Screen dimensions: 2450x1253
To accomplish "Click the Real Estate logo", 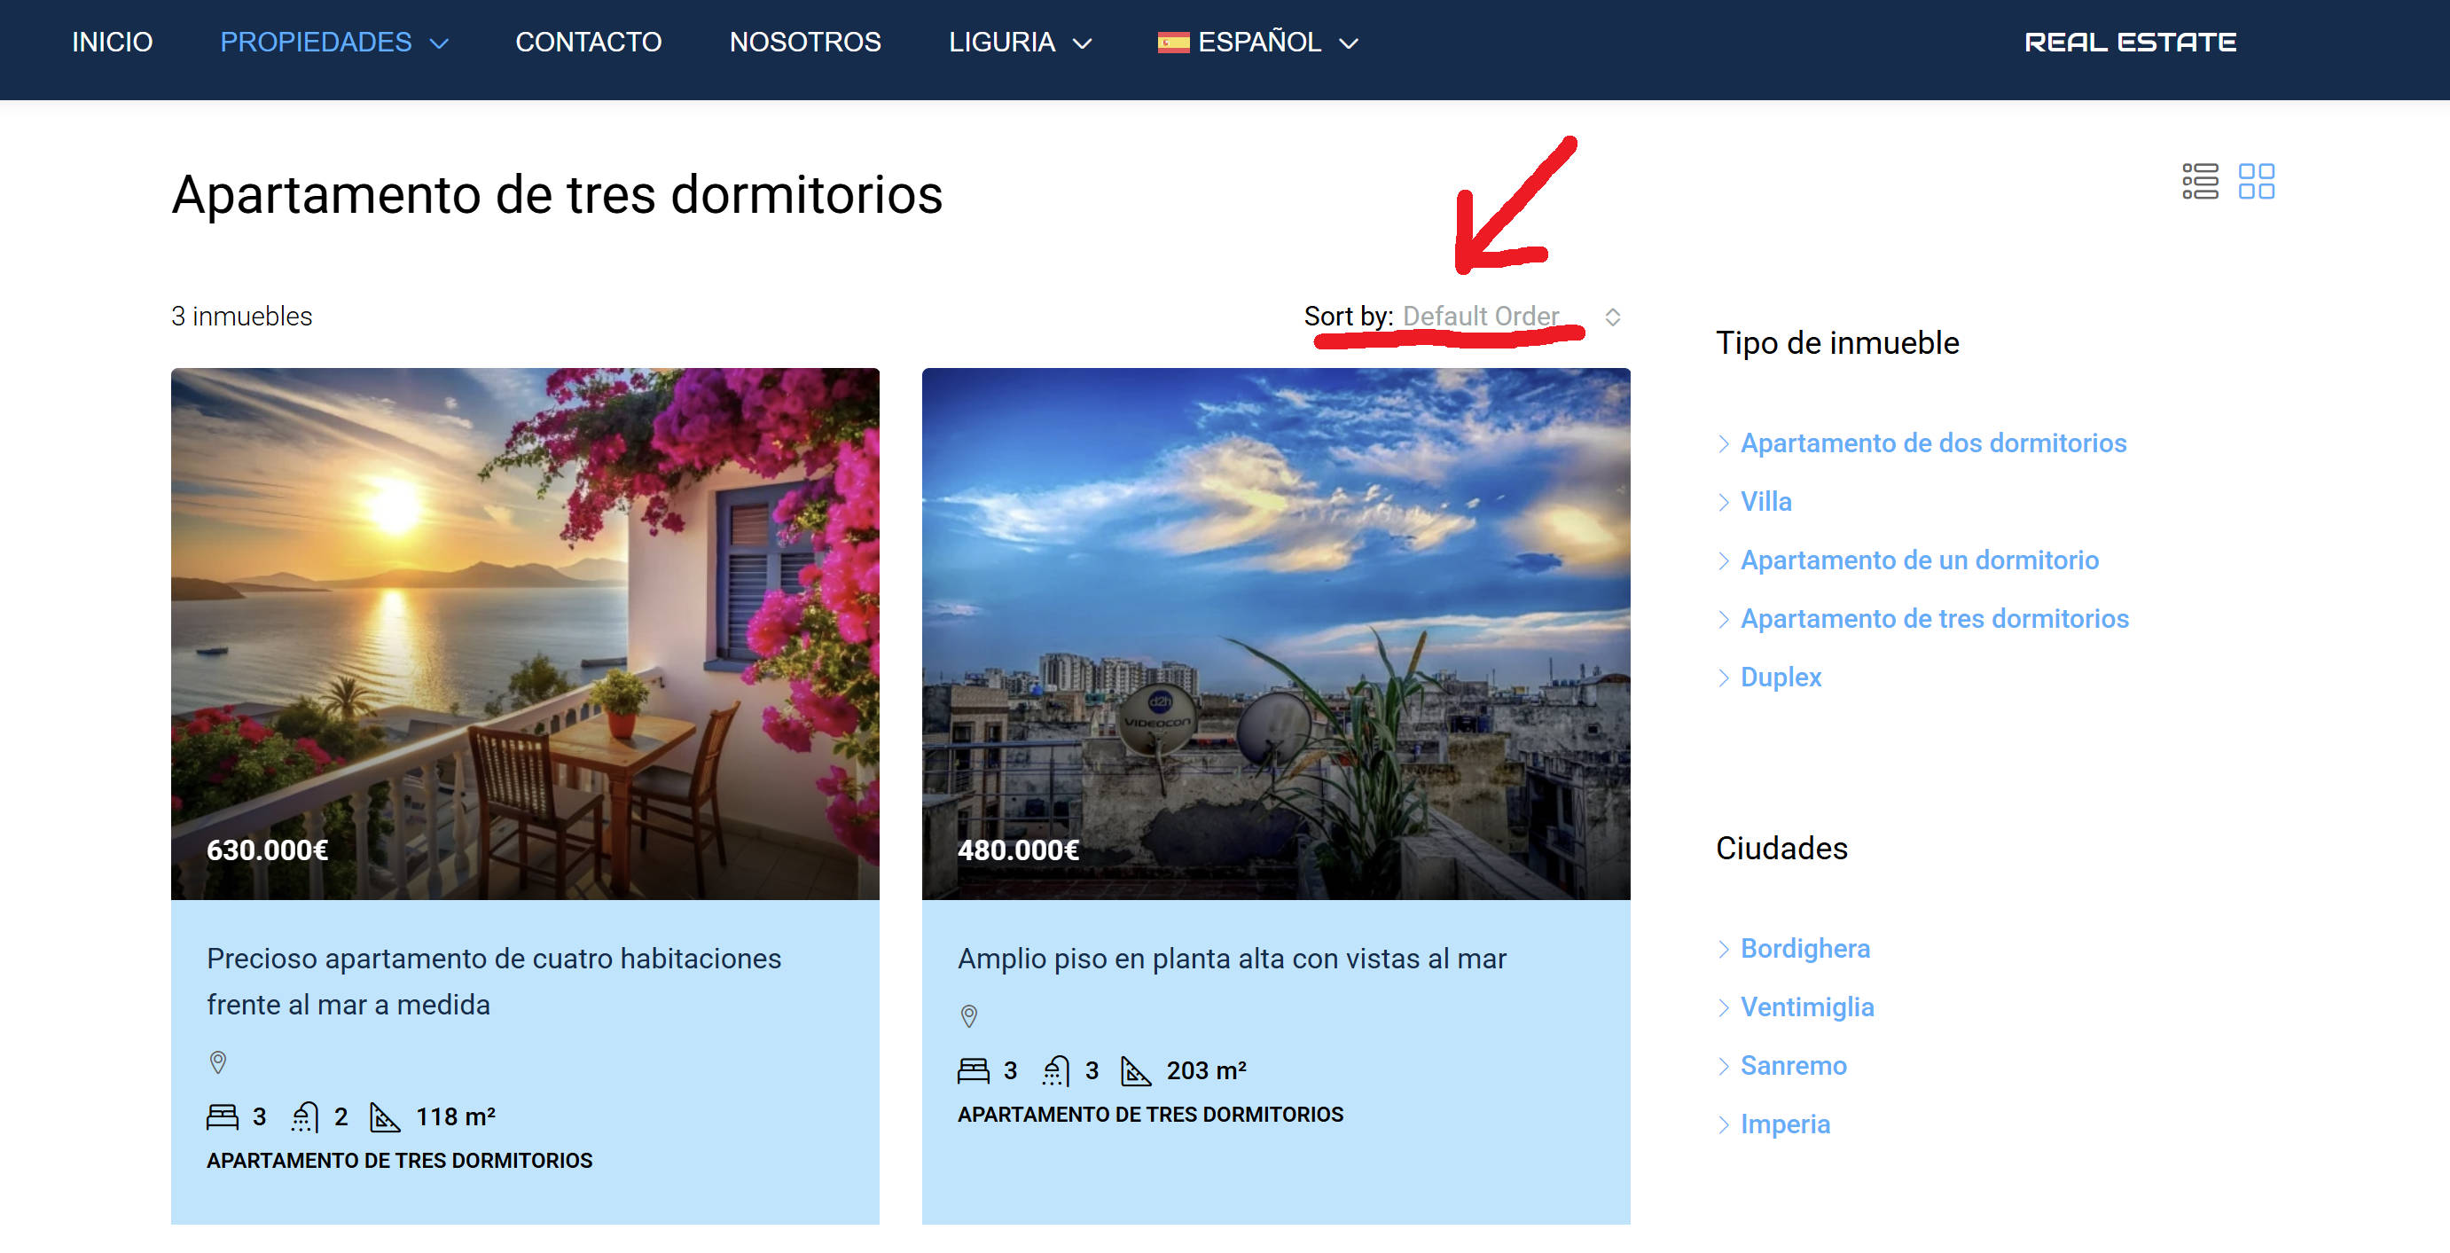I will tap(2130, 42).
